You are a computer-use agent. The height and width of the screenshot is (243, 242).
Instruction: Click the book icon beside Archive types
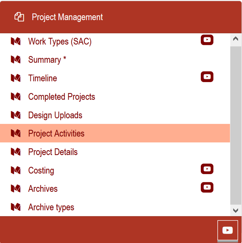point(16,207)
